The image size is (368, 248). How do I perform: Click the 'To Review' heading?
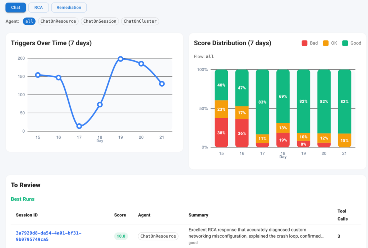point(26,185)
